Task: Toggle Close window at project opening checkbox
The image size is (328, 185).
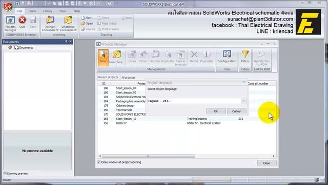Action: [99, 162]
